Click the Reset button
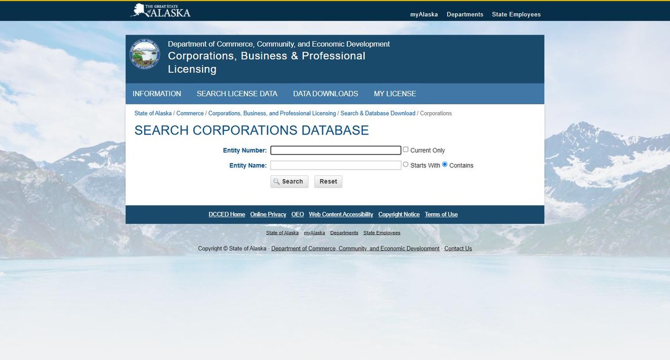Viewport: 670px width, 360px height. 328,181
